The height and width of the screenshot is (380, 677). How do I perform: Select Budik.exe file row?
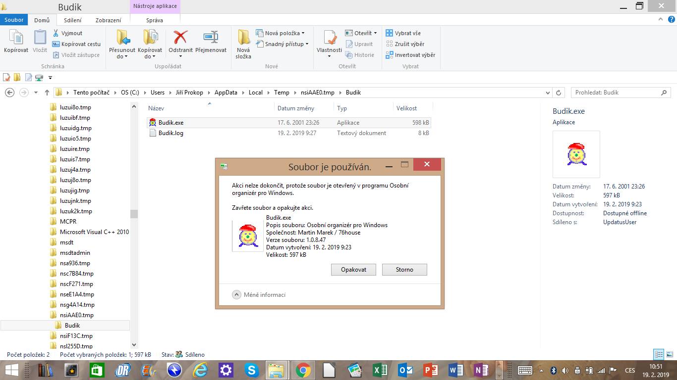[x=289, y=123]
